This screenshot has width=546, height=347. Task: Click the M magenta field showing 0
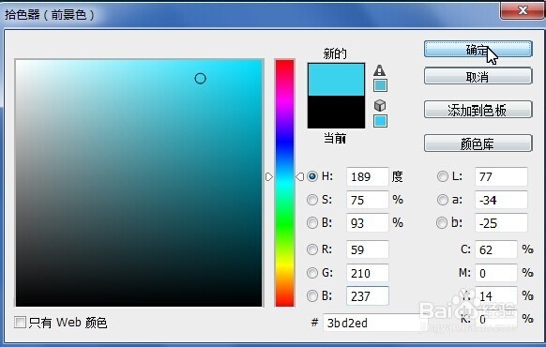(x=496, y=273)
